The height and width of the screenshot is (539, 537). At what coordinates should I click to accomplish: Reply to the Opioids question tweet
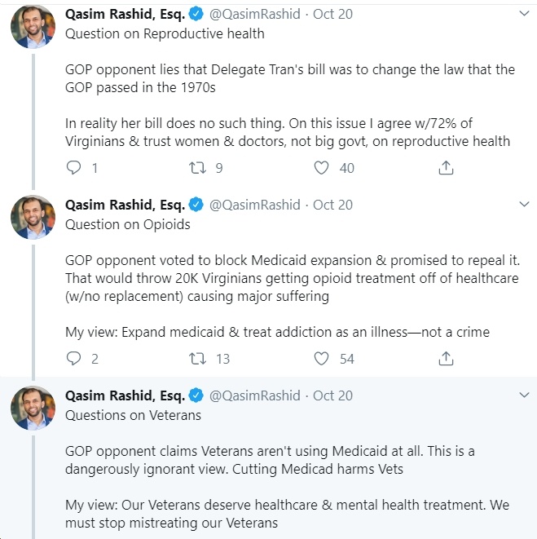point(73,359)
